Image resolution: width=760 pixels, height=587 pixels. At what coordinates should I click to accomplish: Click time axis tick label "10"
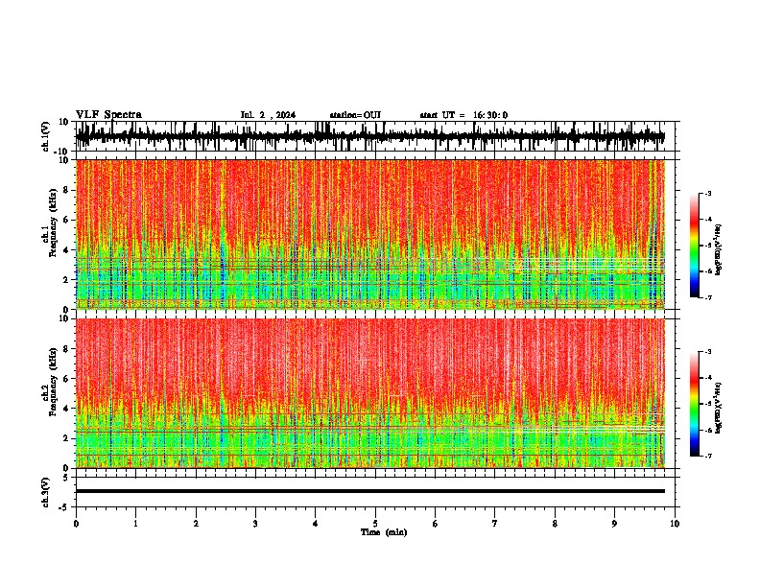(675, 524)
